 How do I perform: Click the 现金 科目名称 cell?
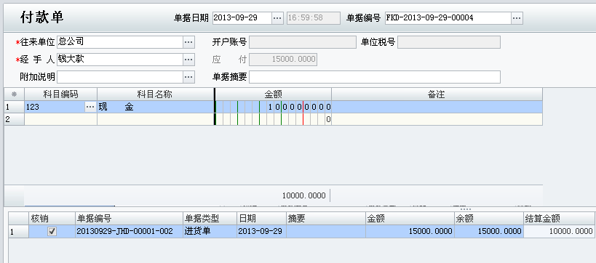pos(156,107)
